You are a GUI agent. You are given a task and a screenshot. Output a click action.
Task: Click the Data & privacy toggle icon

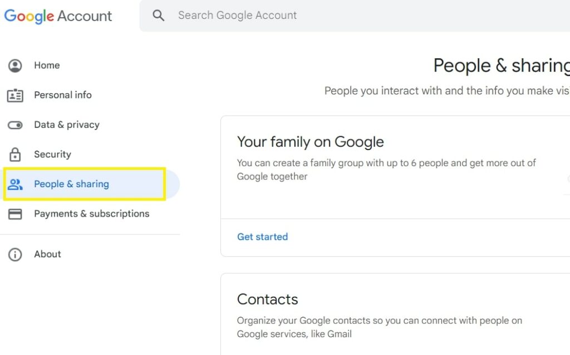(15, 125)
